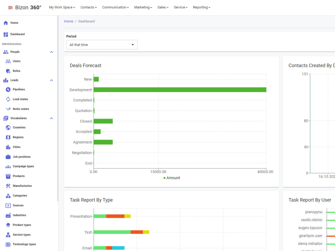Screen dimensions: 335x251
Task: Select Countries label in the sidebar
Action: (19, 128)
